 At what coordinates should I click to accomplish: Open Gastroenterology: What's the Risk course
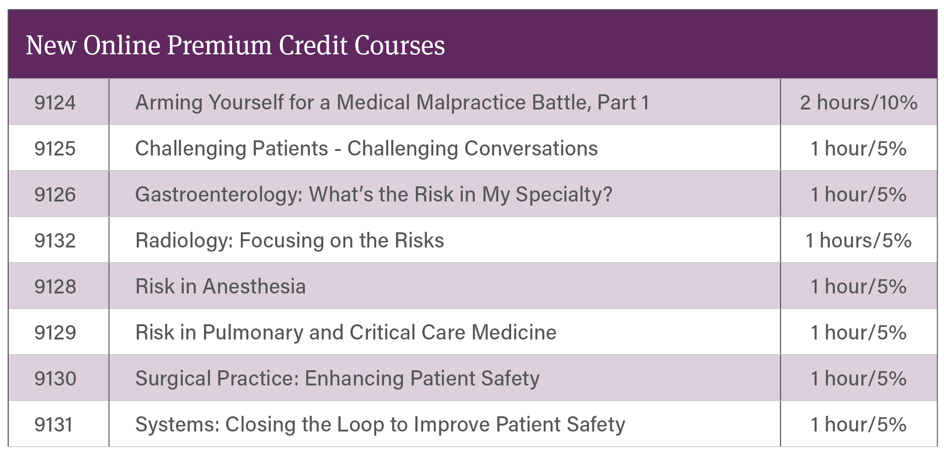coord(374,194)
